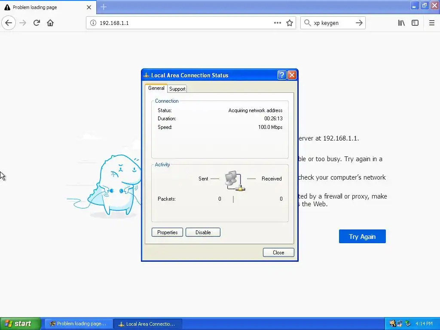The height and width of the screenshot is (330, 440).
Task: Reload the current page
Action: click(x=37, y=23)
